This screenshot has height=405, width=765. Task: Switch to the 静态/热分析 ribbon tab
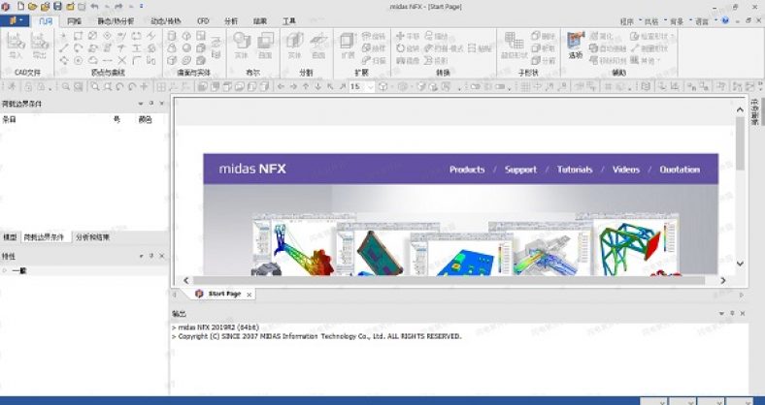[x=116, y=21]
